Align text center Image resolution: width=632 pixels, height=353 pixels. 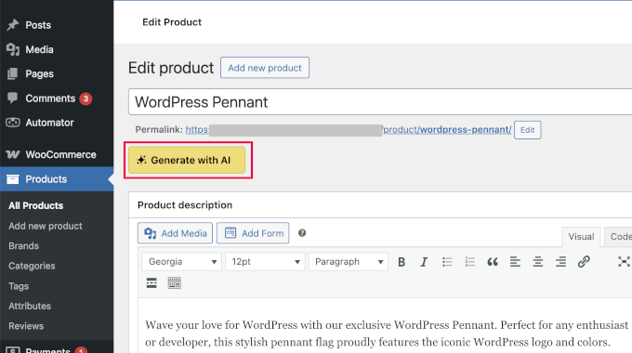point(538,262)
